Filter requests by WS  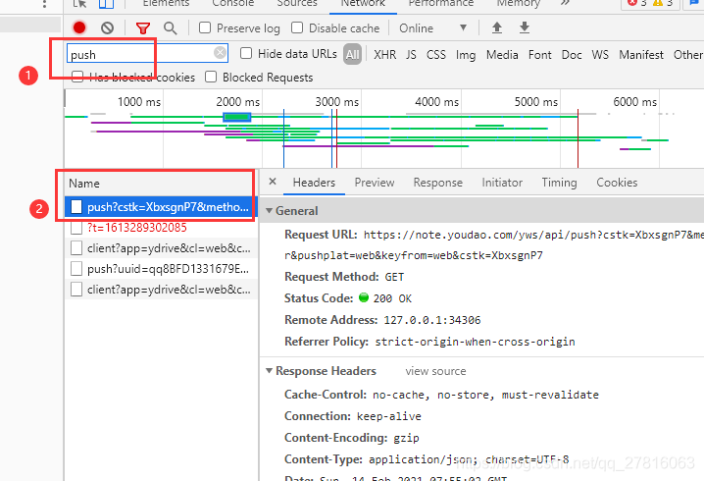coord(600,55)
